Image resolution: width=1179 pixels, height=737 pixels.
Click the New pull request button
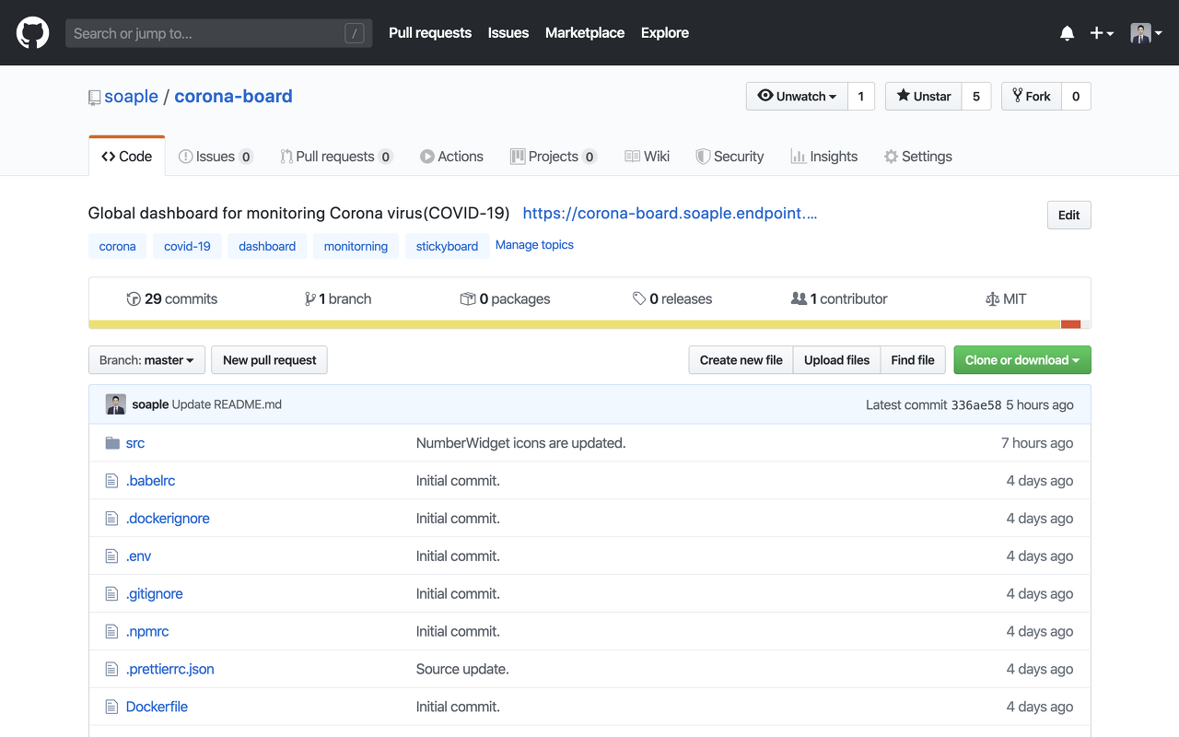point(269,360)
